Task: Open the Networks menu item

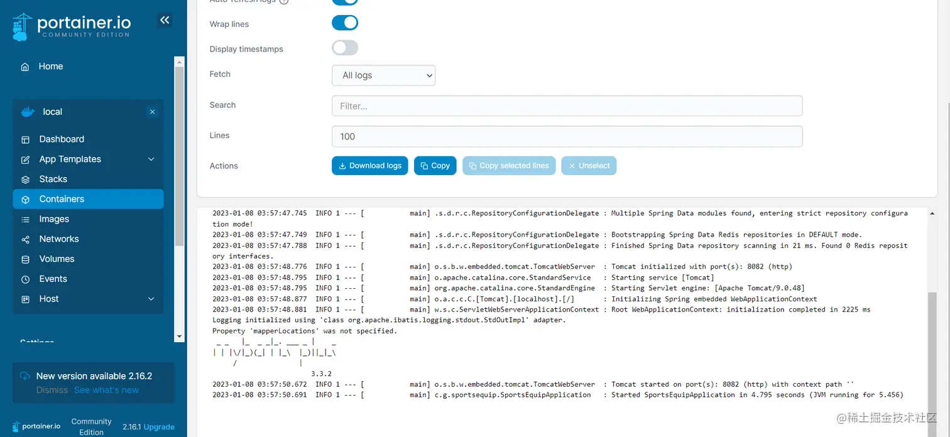Action: tap(88, 239)
